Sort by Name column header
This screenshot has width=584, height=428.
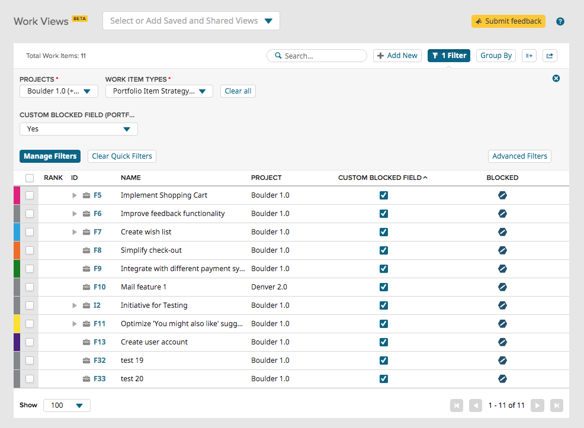click(x=131, y=178)
